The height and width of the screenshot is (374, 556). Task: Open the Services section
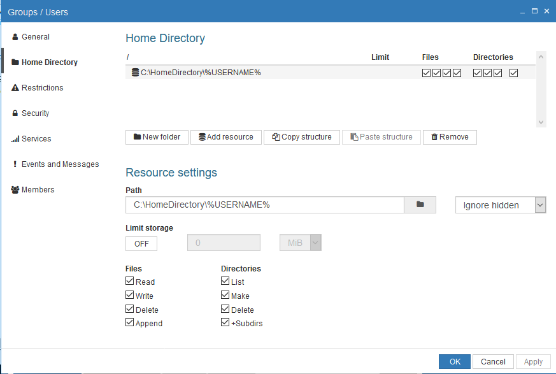tap(36, 139)
